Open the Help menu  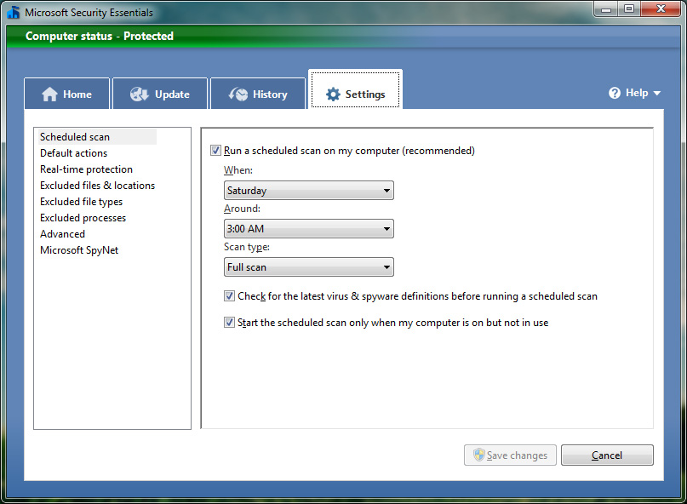click(634, 93)
